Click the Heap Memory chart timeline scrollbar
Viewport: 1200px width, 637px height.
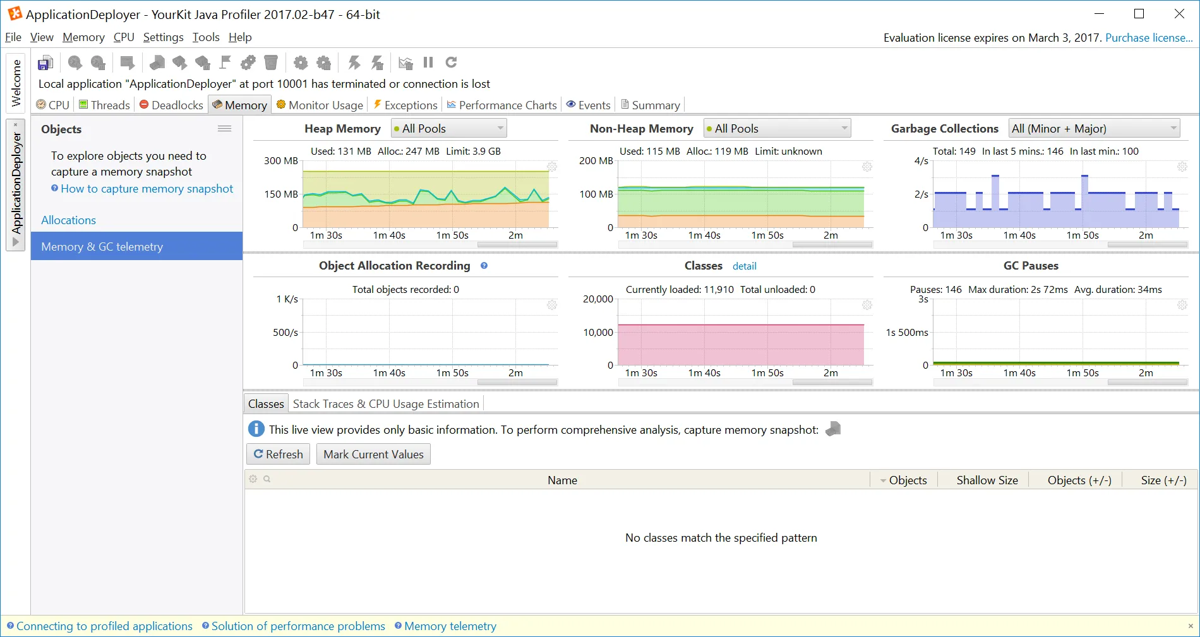[x=517, y=244]
